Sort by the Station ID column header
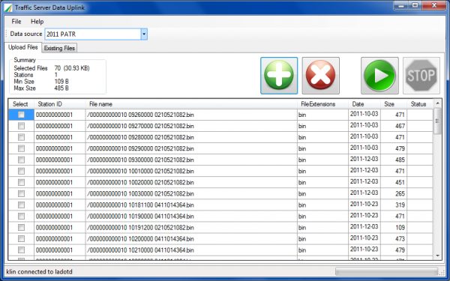Viewport: 450px width, 281px height. [60, 104]
